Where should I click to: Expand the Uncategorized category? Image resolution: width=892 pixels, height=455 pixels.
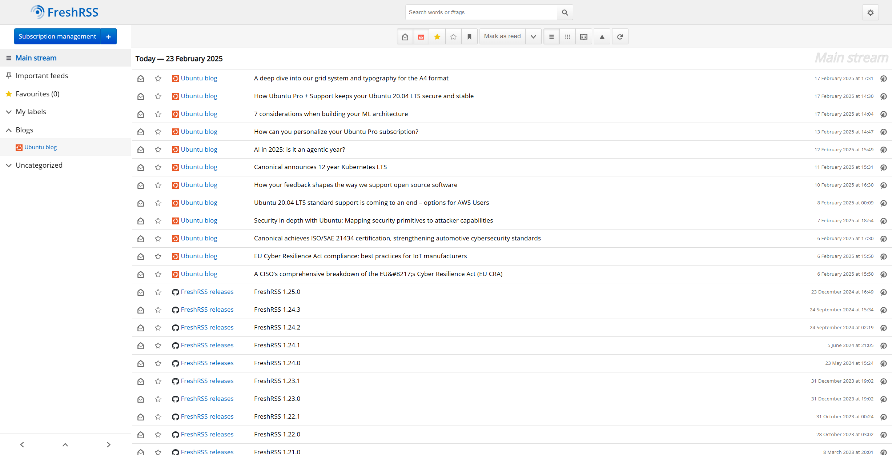coord(8,165)
